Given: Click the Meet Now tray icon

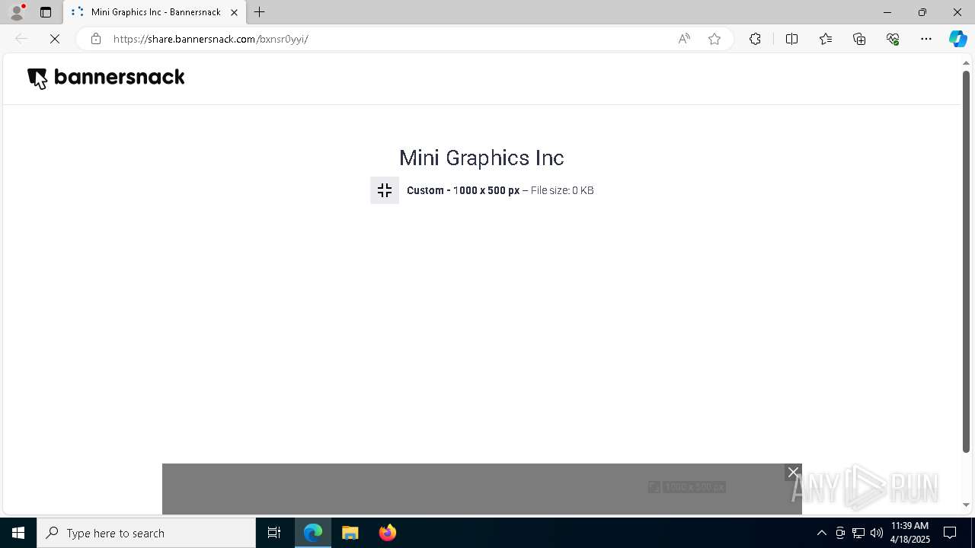Looking at the screenshot, I should tap(840, 533).
